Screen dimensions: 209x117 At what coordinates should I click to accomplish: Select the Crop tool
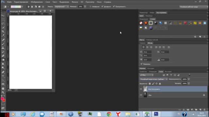point(3,32)
